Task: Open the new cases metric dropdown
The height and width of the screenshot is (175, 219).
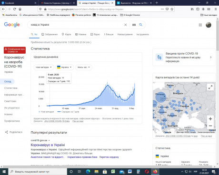Action: point(44,67)
